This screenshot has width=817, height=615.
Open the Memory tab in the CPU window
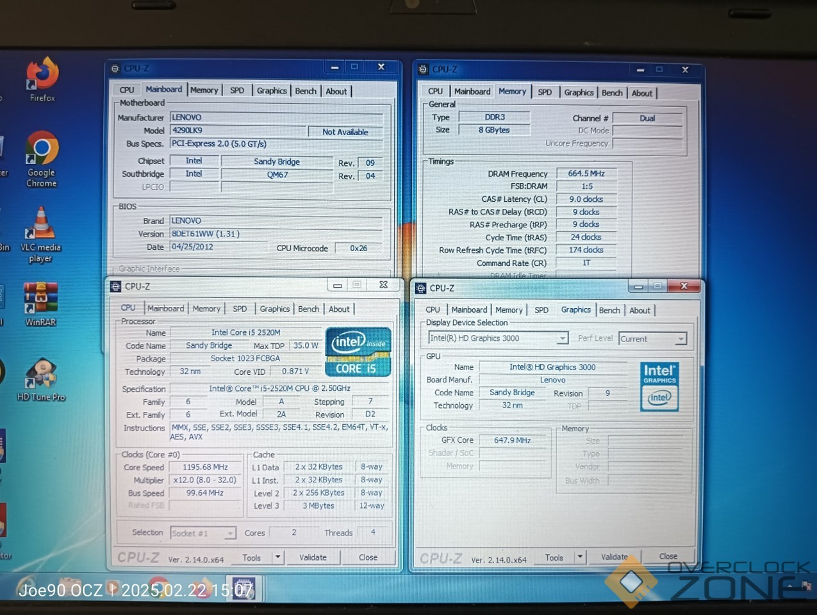pos(206,309)
